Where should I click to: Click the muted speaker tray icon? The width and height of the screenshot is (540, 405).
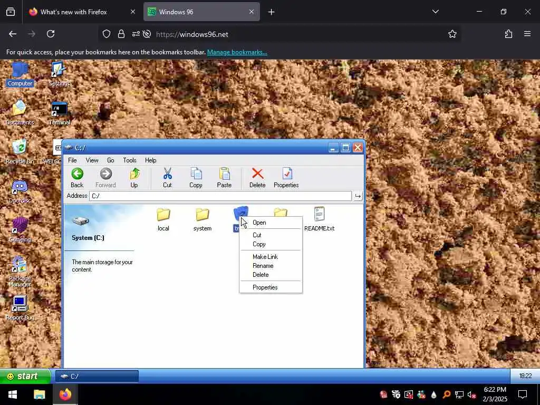[472, 394]
